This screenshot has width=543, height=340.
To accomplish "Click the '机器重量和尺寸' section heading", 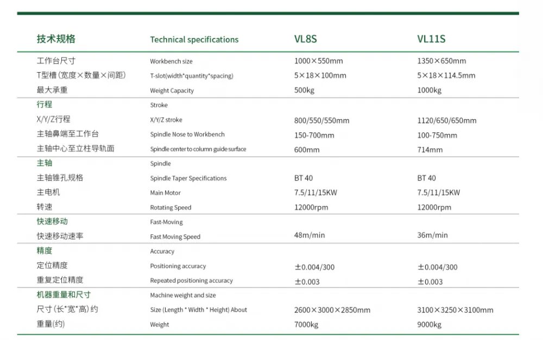I will pyautogui.click(x=64, y=294).
